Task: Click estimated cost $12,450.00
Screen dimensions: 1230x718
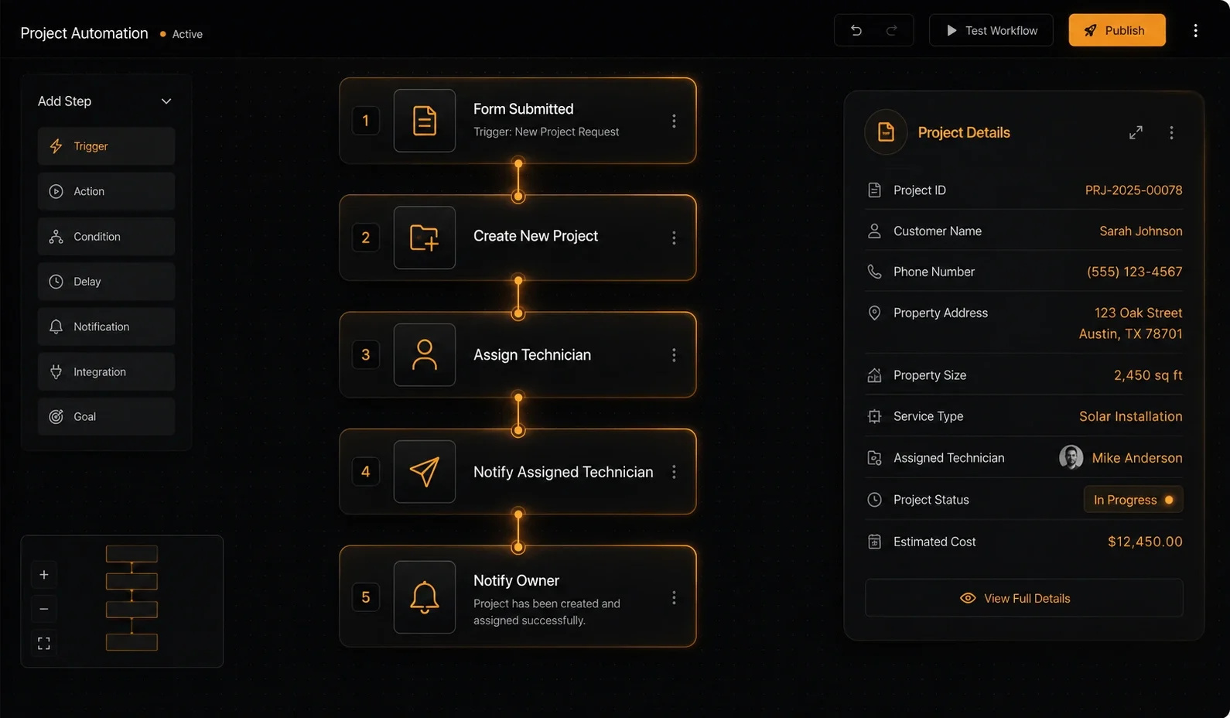Action: click(1145, 542)
